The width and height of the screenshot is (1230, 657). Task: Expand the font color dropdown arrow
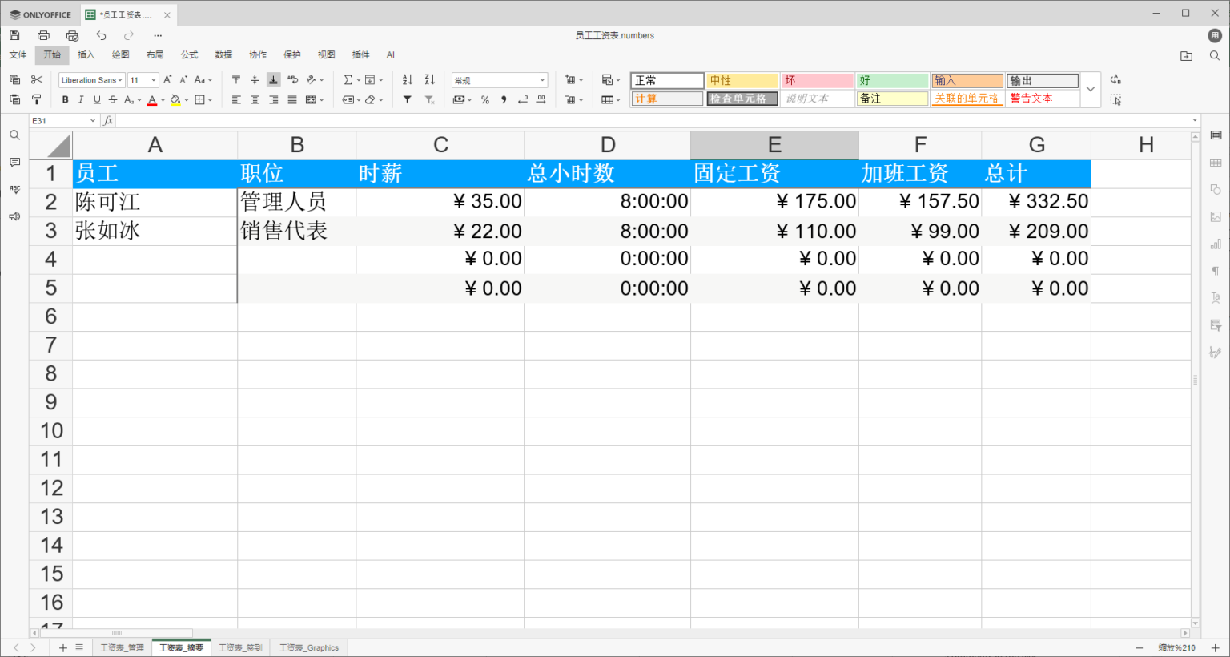(163, 99)
